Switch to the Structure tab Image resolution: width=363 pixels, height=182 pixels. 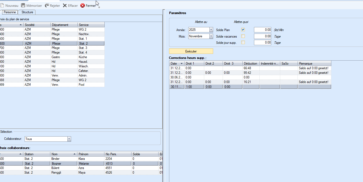27,12
